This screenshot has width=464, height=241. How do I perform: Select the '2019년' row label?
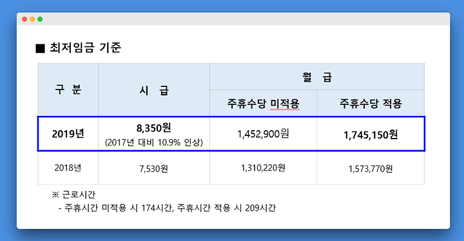coord(68,134)
